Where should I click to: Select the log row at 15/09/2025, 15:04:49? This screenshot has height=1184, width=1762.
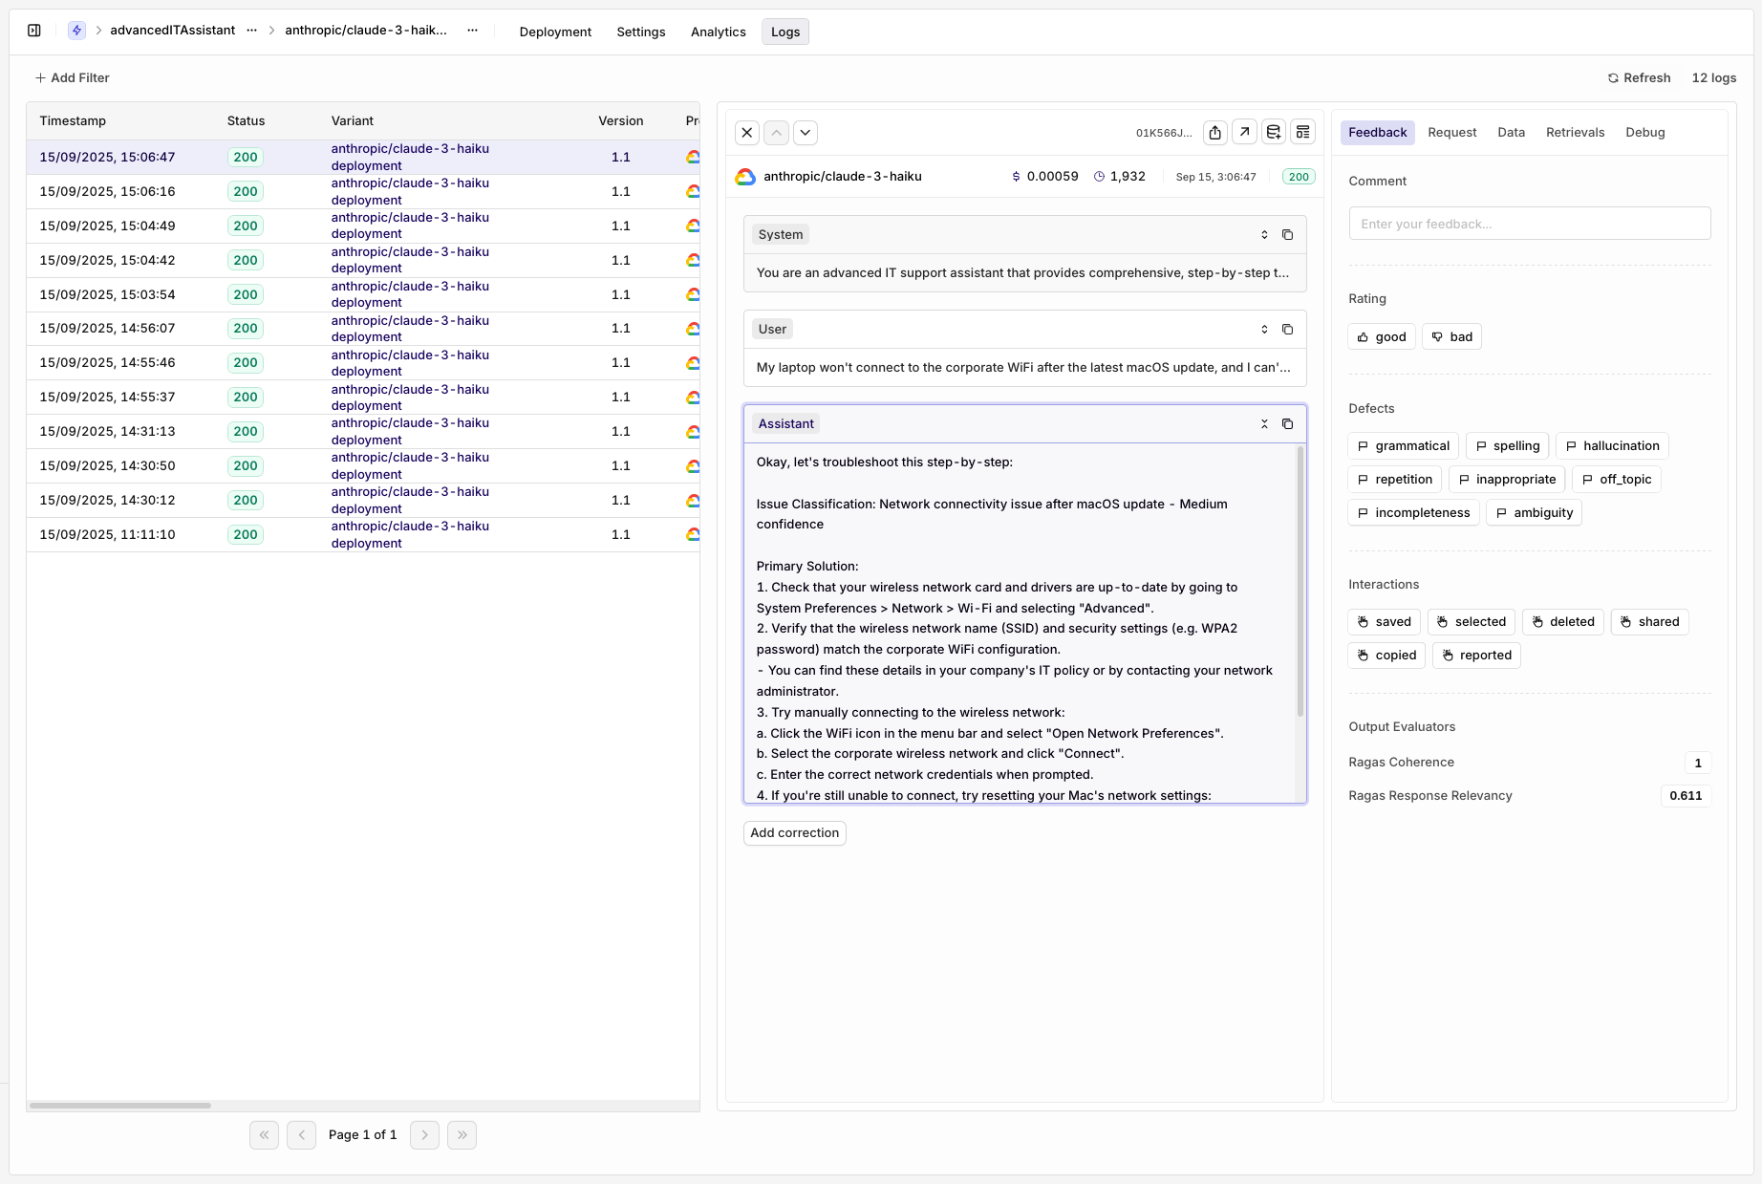(x=363, y=226)
